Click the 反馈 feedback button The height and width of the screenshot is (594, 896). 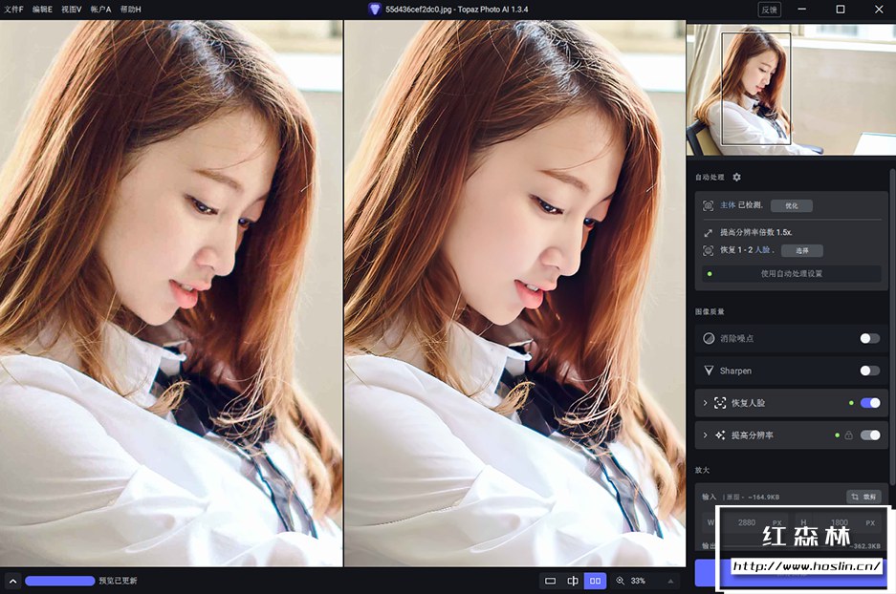point(769,10)
